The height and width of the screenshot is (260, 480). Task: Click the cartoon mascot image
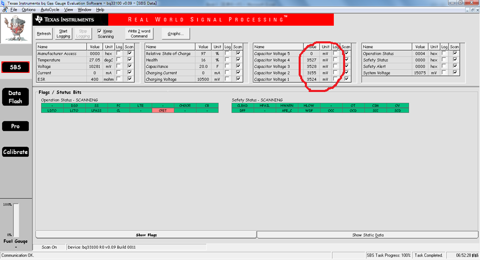(x=16, y=28)
